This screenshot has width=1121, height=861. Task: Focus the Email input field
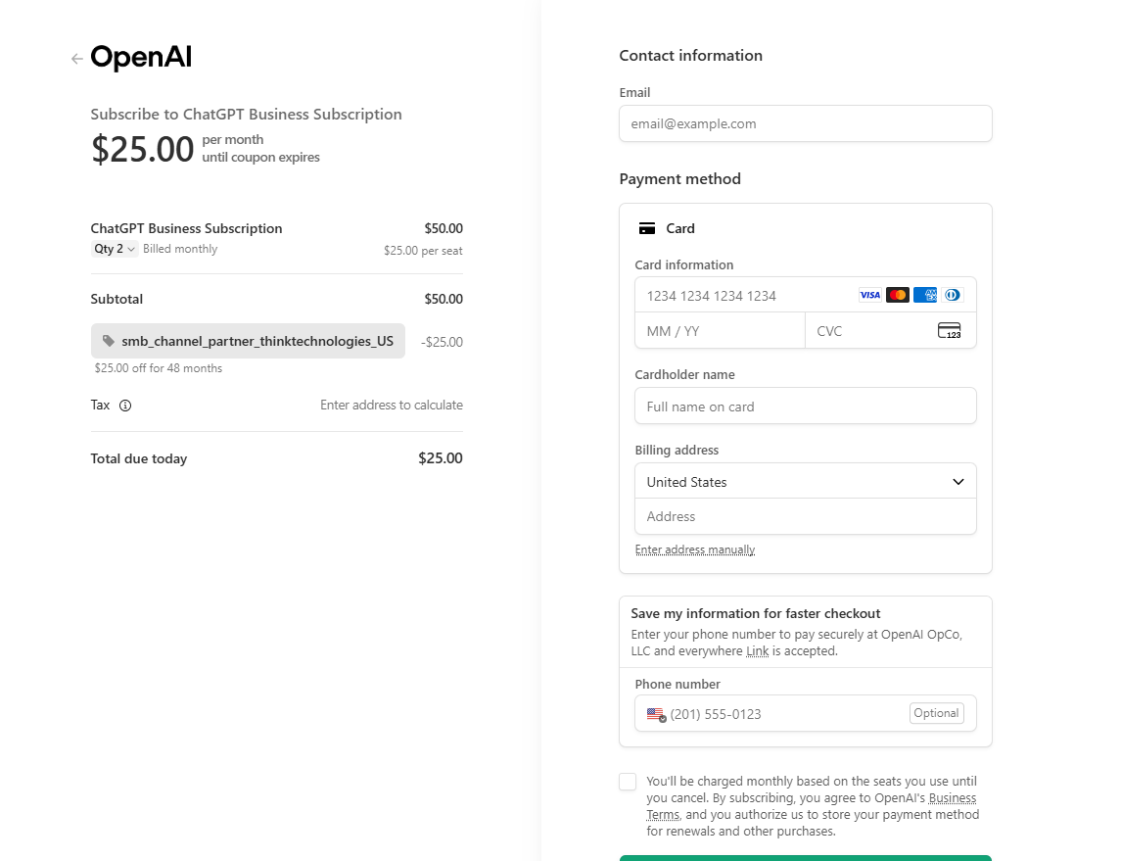(x=806, y=123)
